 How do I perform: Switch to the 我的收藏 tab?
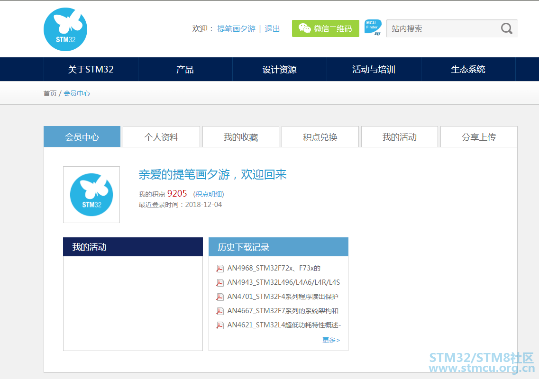point(241,137)
